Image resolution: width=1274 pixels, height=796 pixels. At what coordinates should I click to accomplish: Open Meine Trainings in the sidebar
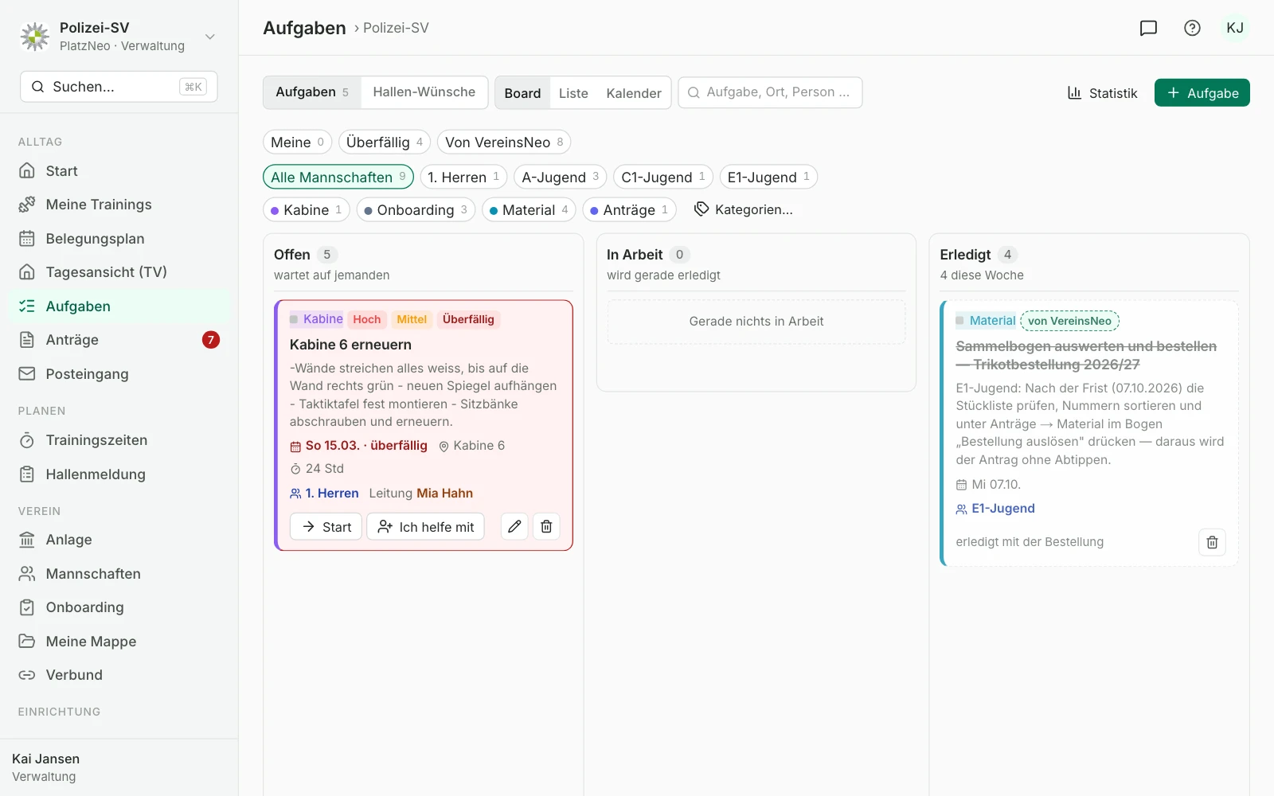point(119,205)
